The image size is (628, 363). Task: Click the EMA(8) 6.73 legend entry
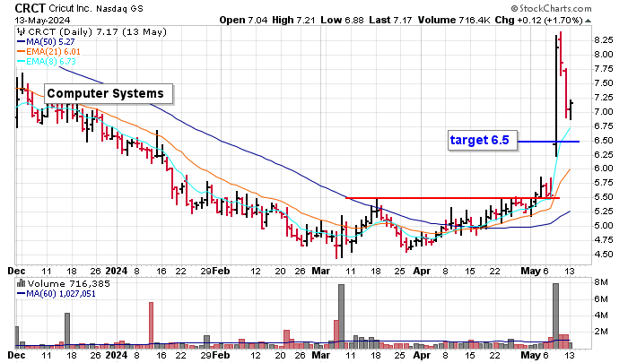(46, 61)
